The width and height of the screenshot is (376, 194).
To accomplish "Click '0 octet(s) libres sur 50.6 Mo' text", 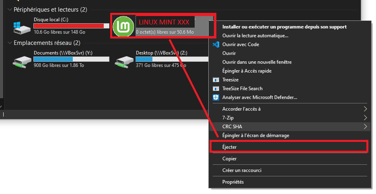I will [165, 32].
